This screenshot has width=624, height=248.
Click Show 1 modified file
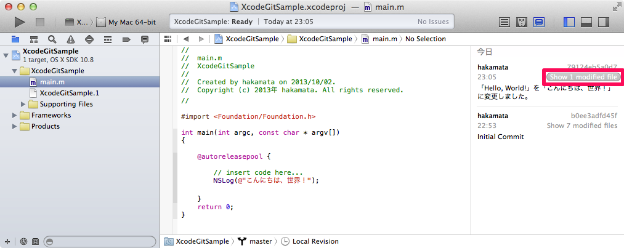pos(583,78)
